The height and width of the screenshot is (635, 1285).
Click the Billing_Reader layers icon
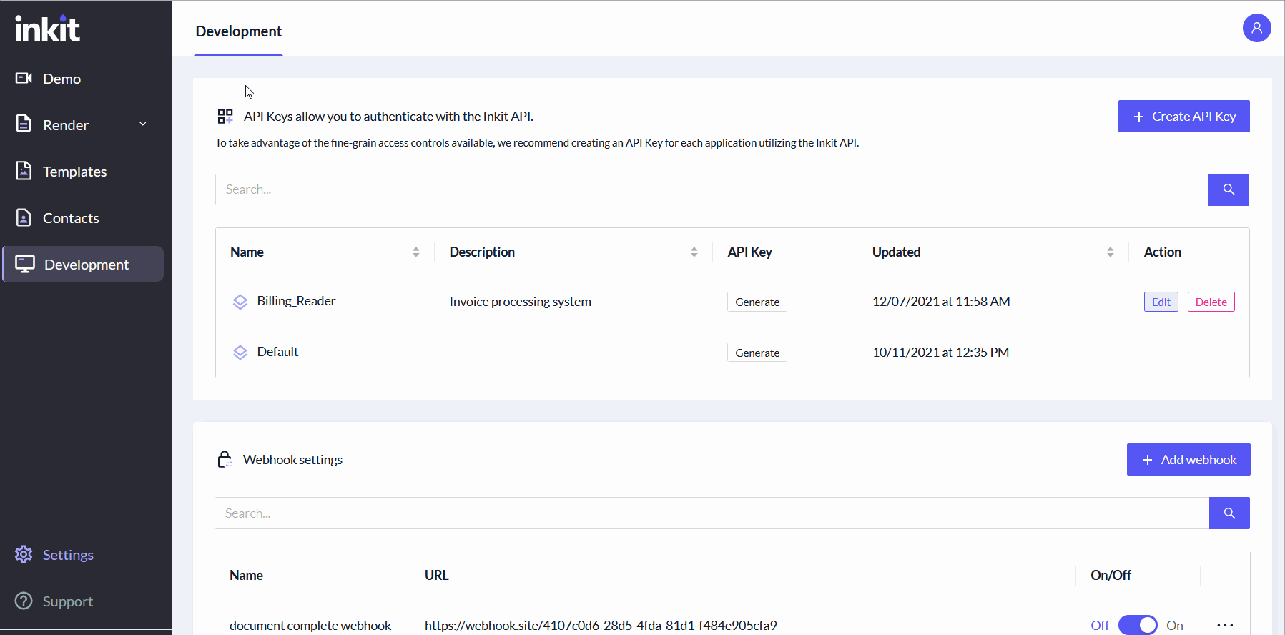point(240,302)
